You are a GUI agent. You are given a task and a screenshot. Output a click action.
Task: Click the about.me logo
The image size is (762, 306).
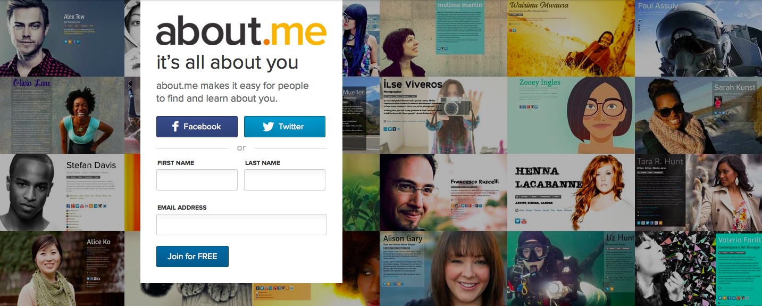click(x=241, y=31)
